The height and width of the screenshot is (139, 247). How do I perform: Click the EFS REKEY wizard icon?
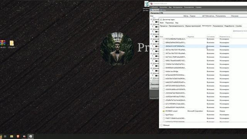pyautogui.click(x=164, y=111)
